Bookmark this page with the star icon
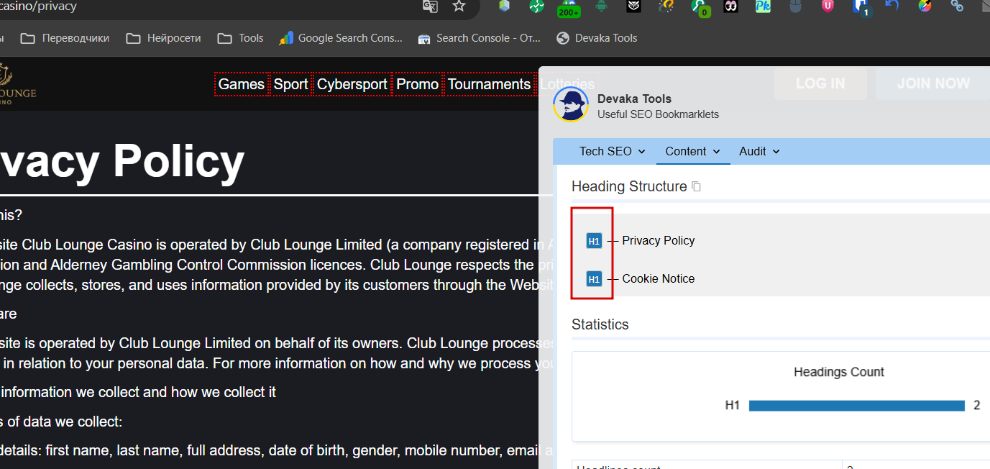The height and width of the screenshot is (469, 990). tap(459, 6)
